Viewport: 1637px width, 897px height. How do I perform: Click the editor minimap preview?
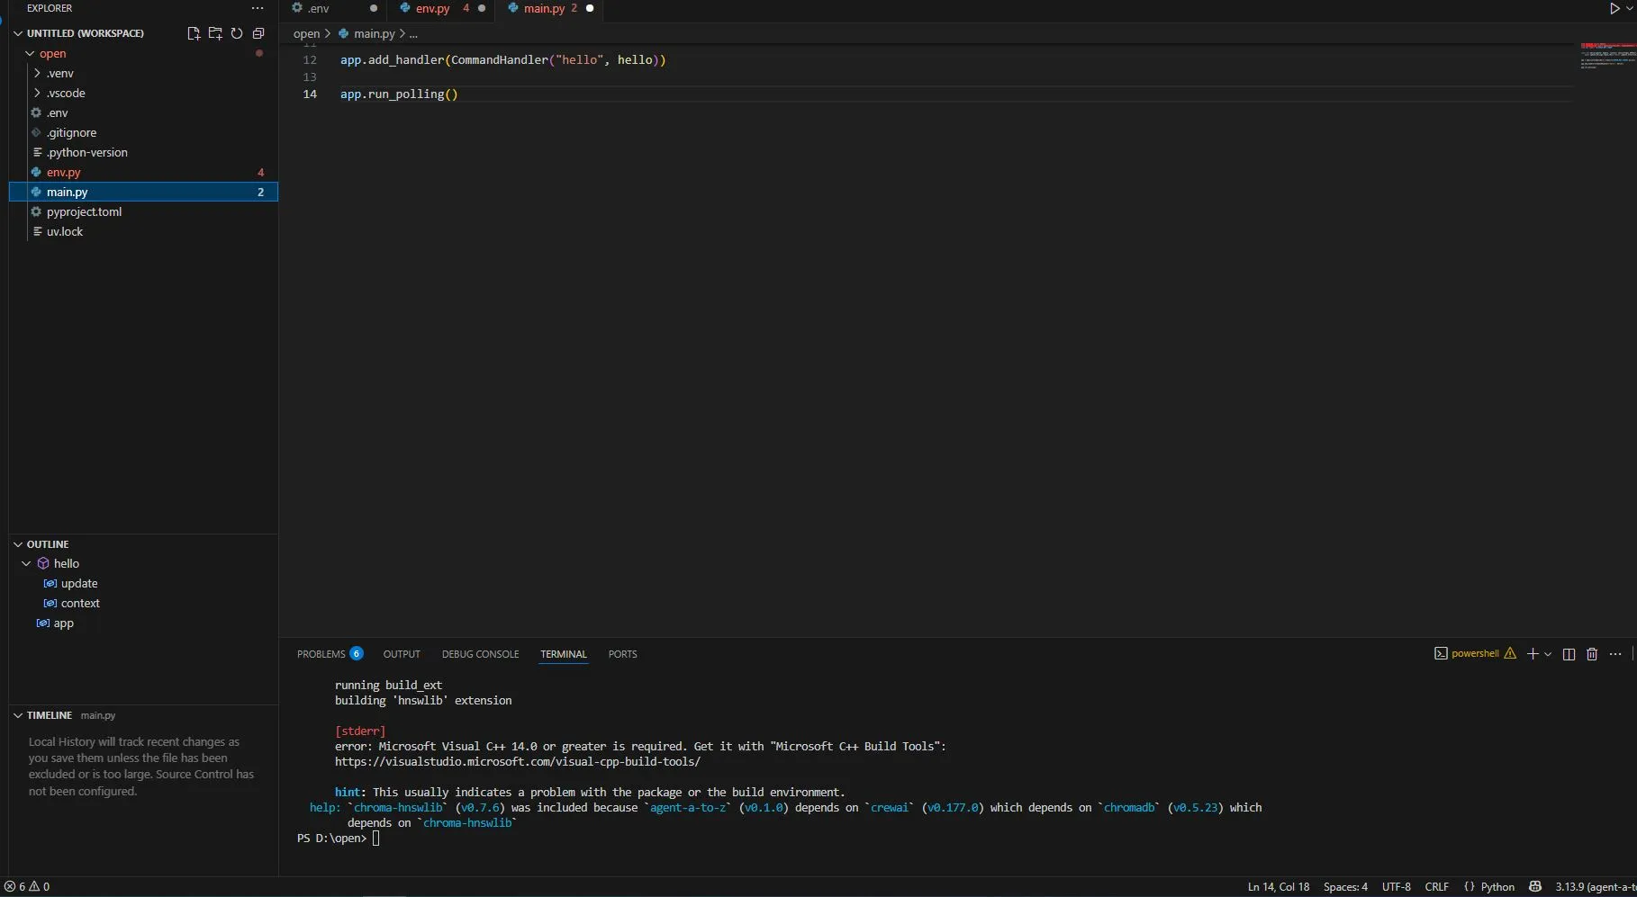(1607, 56)
